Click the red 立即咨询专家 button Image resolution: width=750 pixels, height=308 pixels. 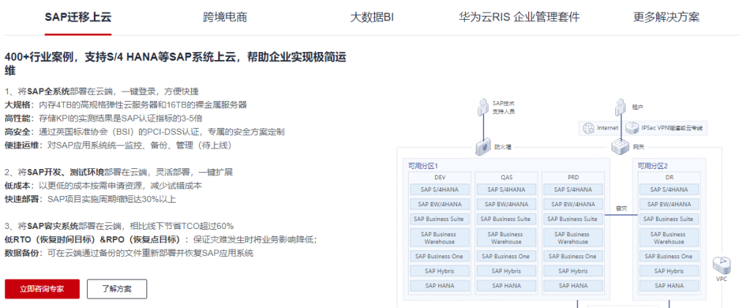point(42,289)
